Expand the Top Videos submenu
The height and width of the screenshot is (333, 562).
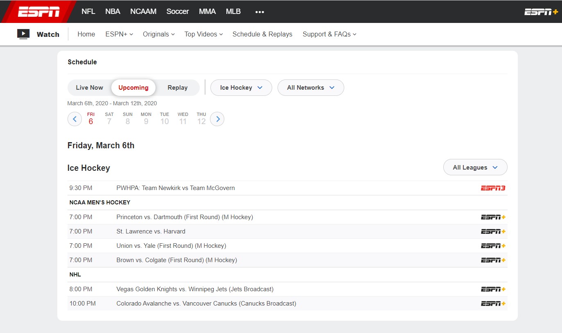click(x=203, y=34)
